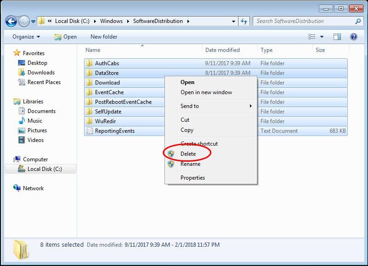The height and width of the screenshot is (266, 368).
Task: Choose Create shortcut from context menu
Action: tap(211, 144)
